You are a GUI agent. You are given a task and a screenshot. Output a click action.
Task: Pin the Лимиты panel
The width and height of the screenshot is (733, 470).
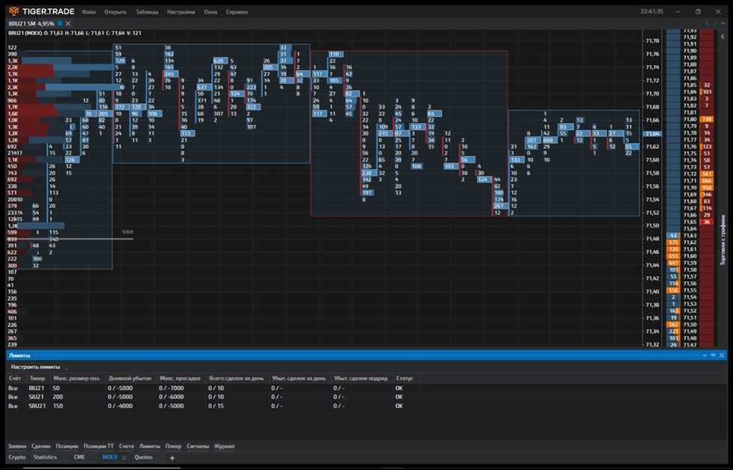714,355
